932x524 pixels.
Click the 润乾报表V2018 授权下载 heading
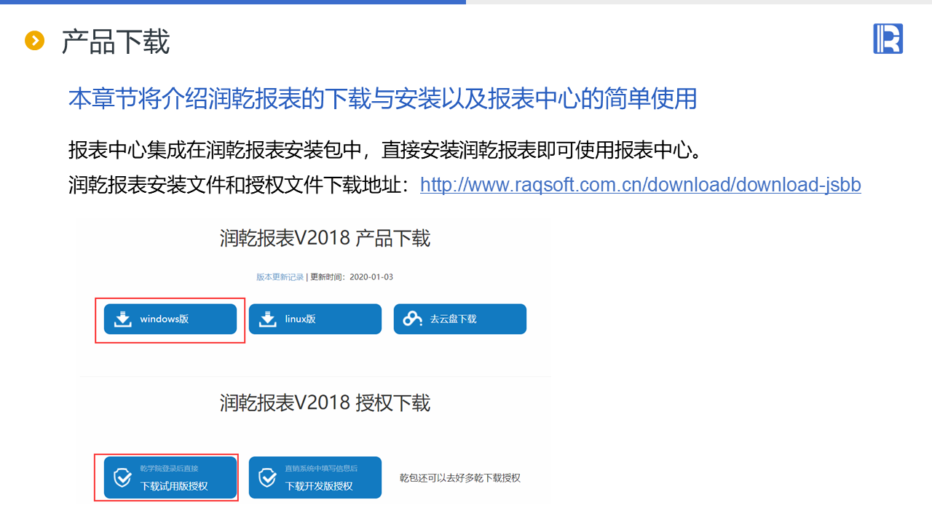(325, 402)
